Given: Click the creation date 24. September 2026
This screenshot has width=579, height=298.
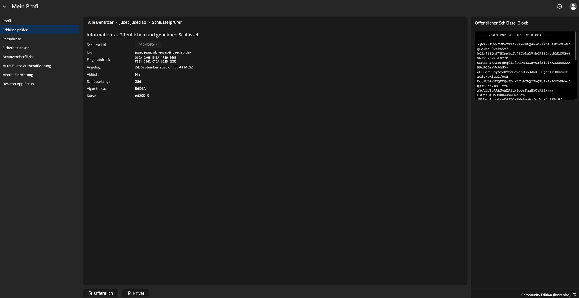Looking at the screenshot, I should tap(164, 67).
